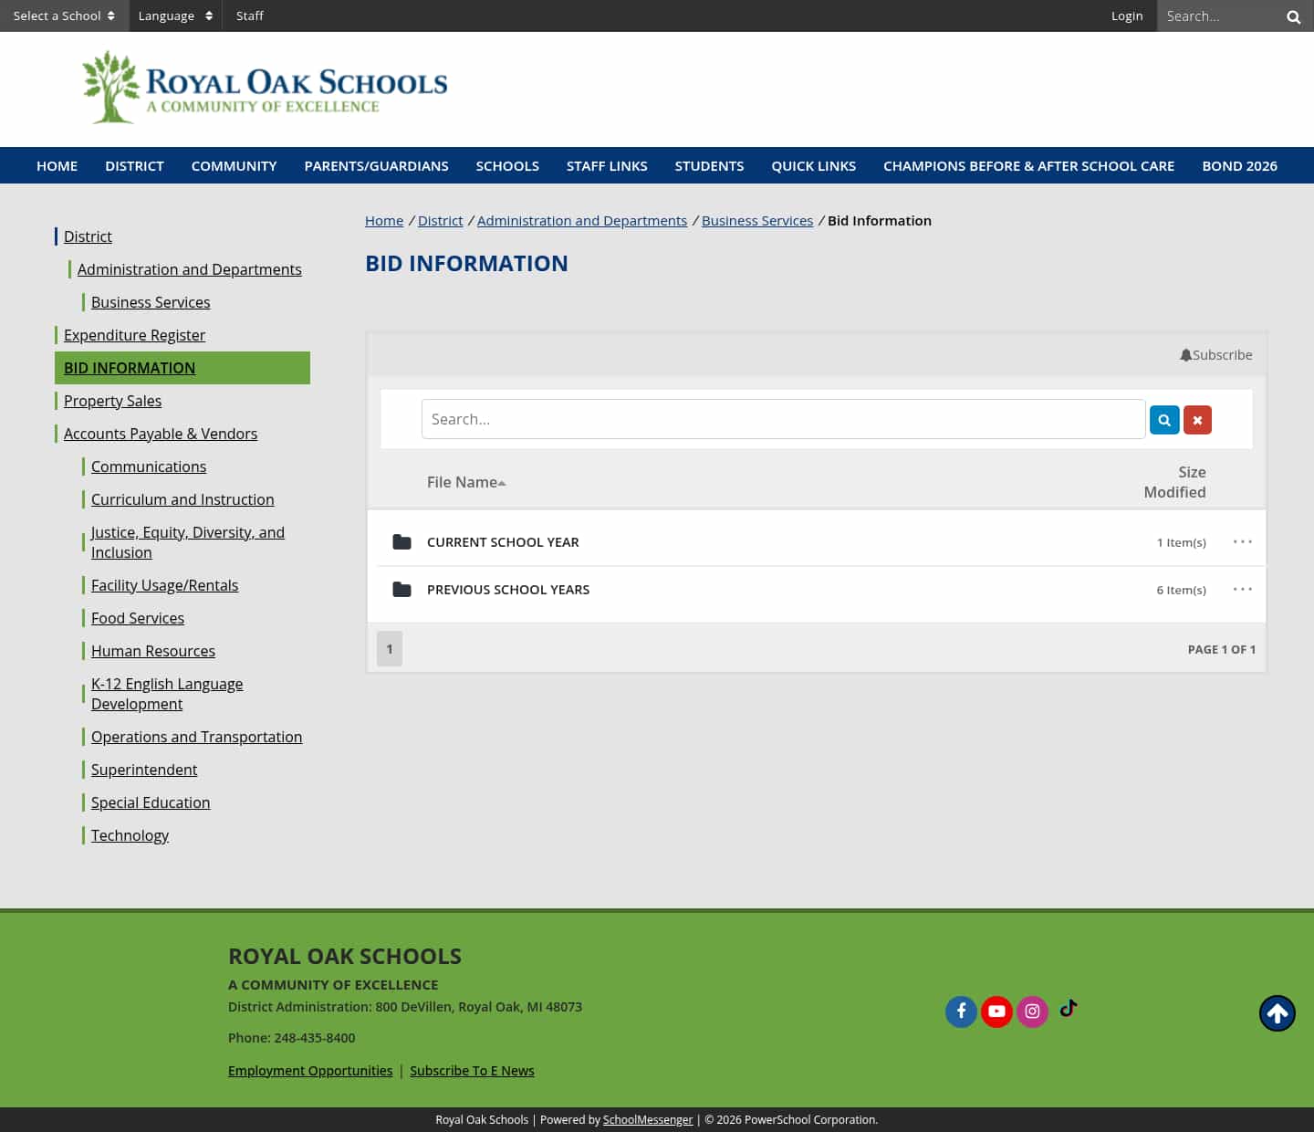Viewport: 1314px width, 1132px height.
Task: Follow the Employment Opportunities link
Action: (x=310, y=1070)
